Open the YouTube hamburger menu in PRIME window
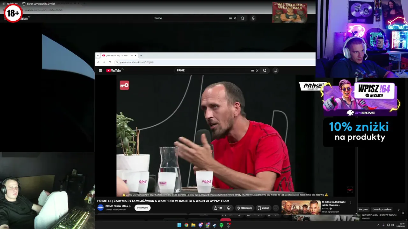The width and height of the screenshot is (408, 229). pyautogui.click(x=100, y=71)
